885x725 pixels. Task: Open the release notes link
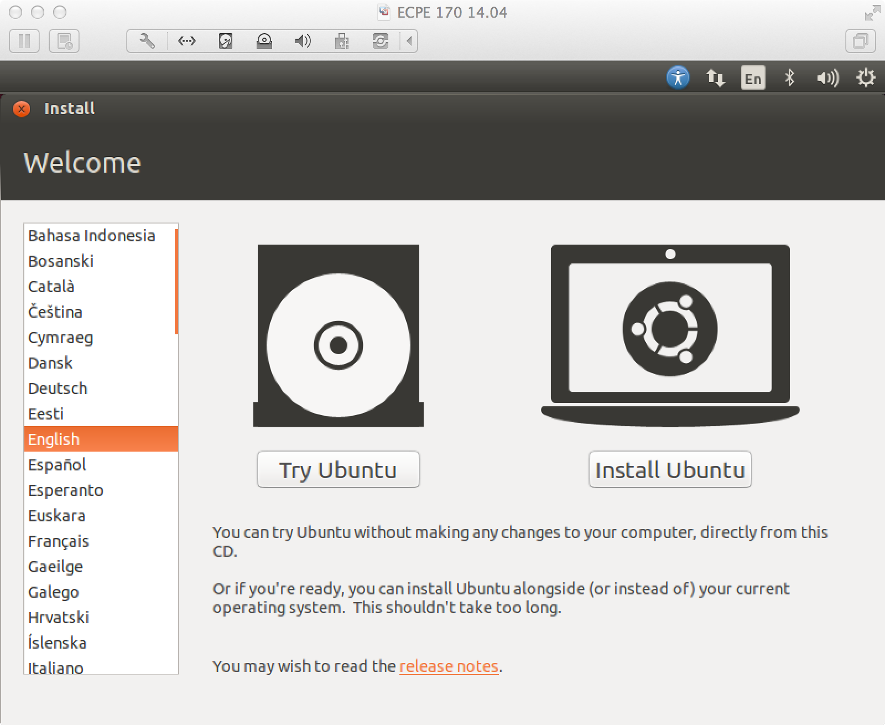point(449,666)
